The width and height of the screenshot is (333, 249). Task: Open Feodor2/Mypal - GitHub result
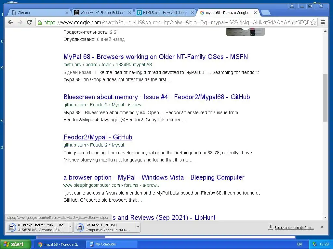tap(98, 137)
